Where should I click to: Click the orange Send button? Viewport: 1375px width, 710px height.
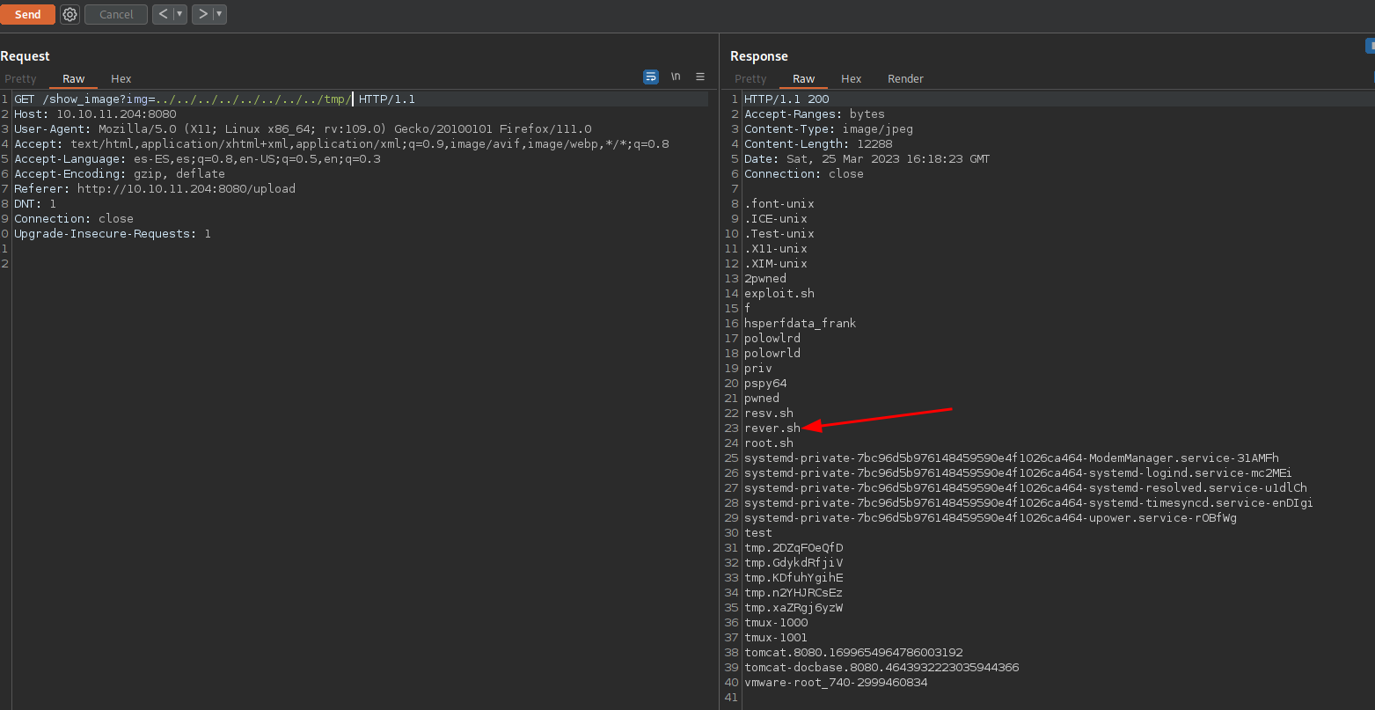coord(27,14)
